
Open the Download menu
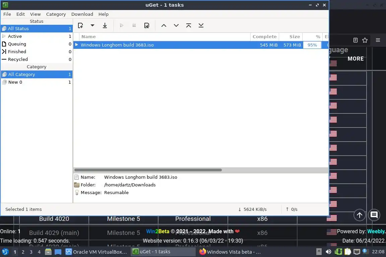point(82,14)
